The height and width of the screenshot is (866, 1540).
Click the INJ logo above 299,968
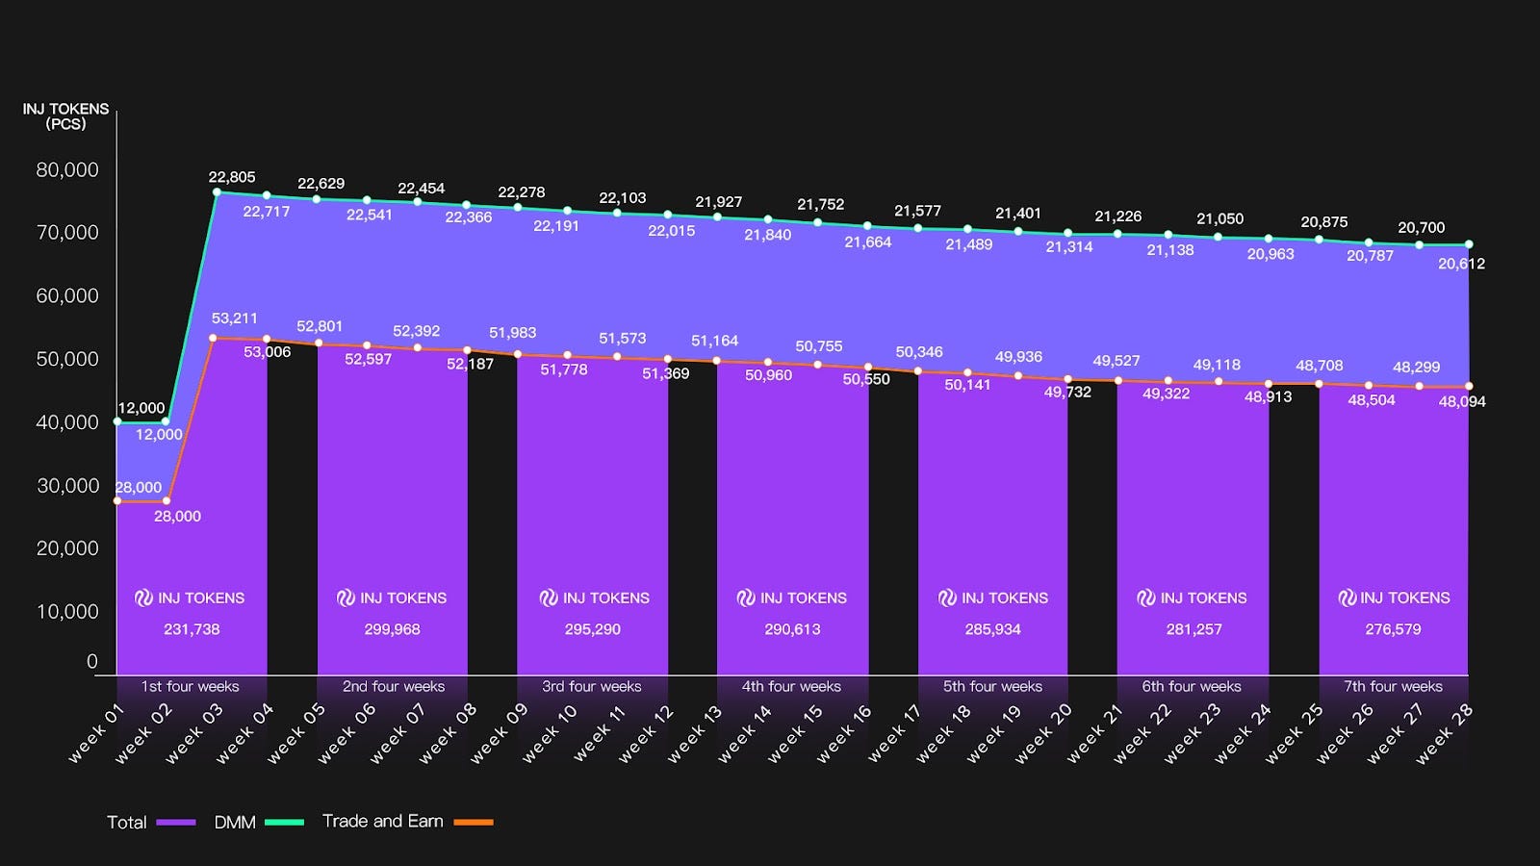(346, 598)
